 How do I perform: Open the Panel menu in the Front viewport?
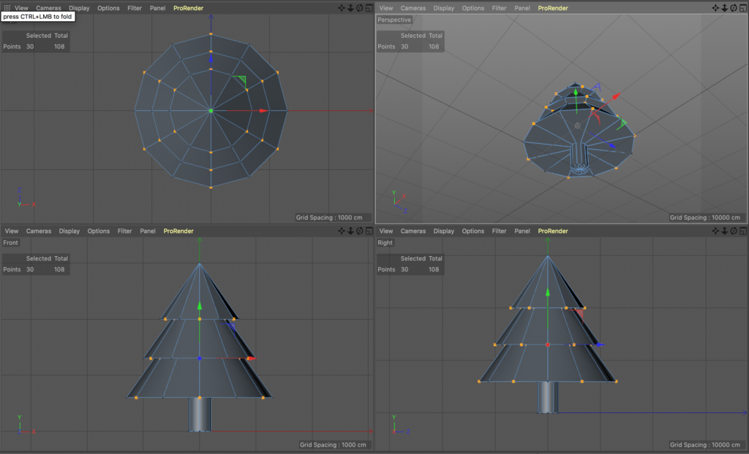[148, 231]
